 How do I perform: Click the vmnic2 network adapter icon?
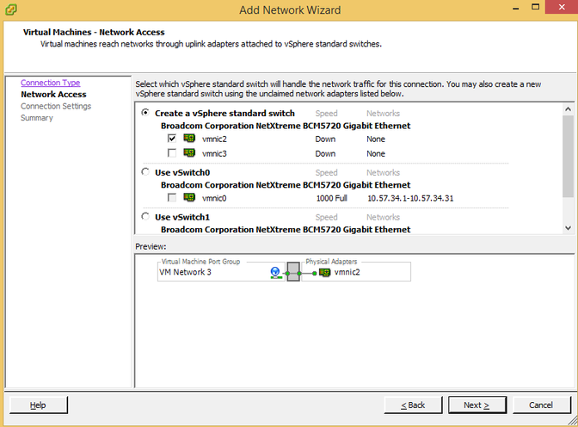pos(189,139)
